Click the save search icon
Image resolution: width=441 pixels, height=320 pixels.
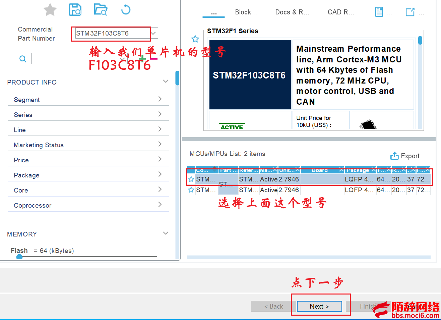tap(75, 10)
